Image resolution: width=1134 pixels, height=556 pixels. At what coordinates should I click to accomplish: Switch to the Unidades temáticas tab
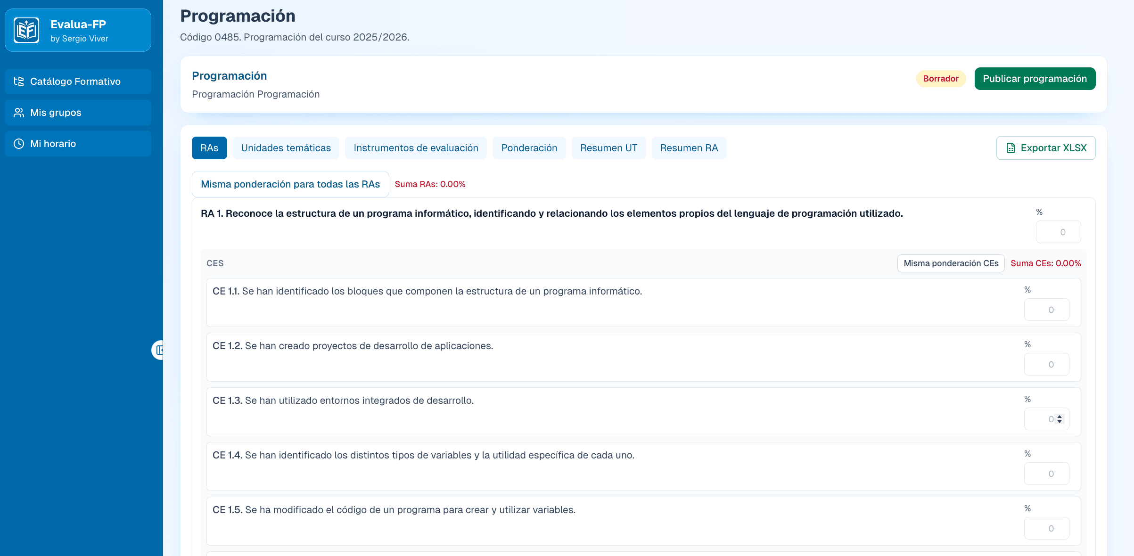point(286,148)
